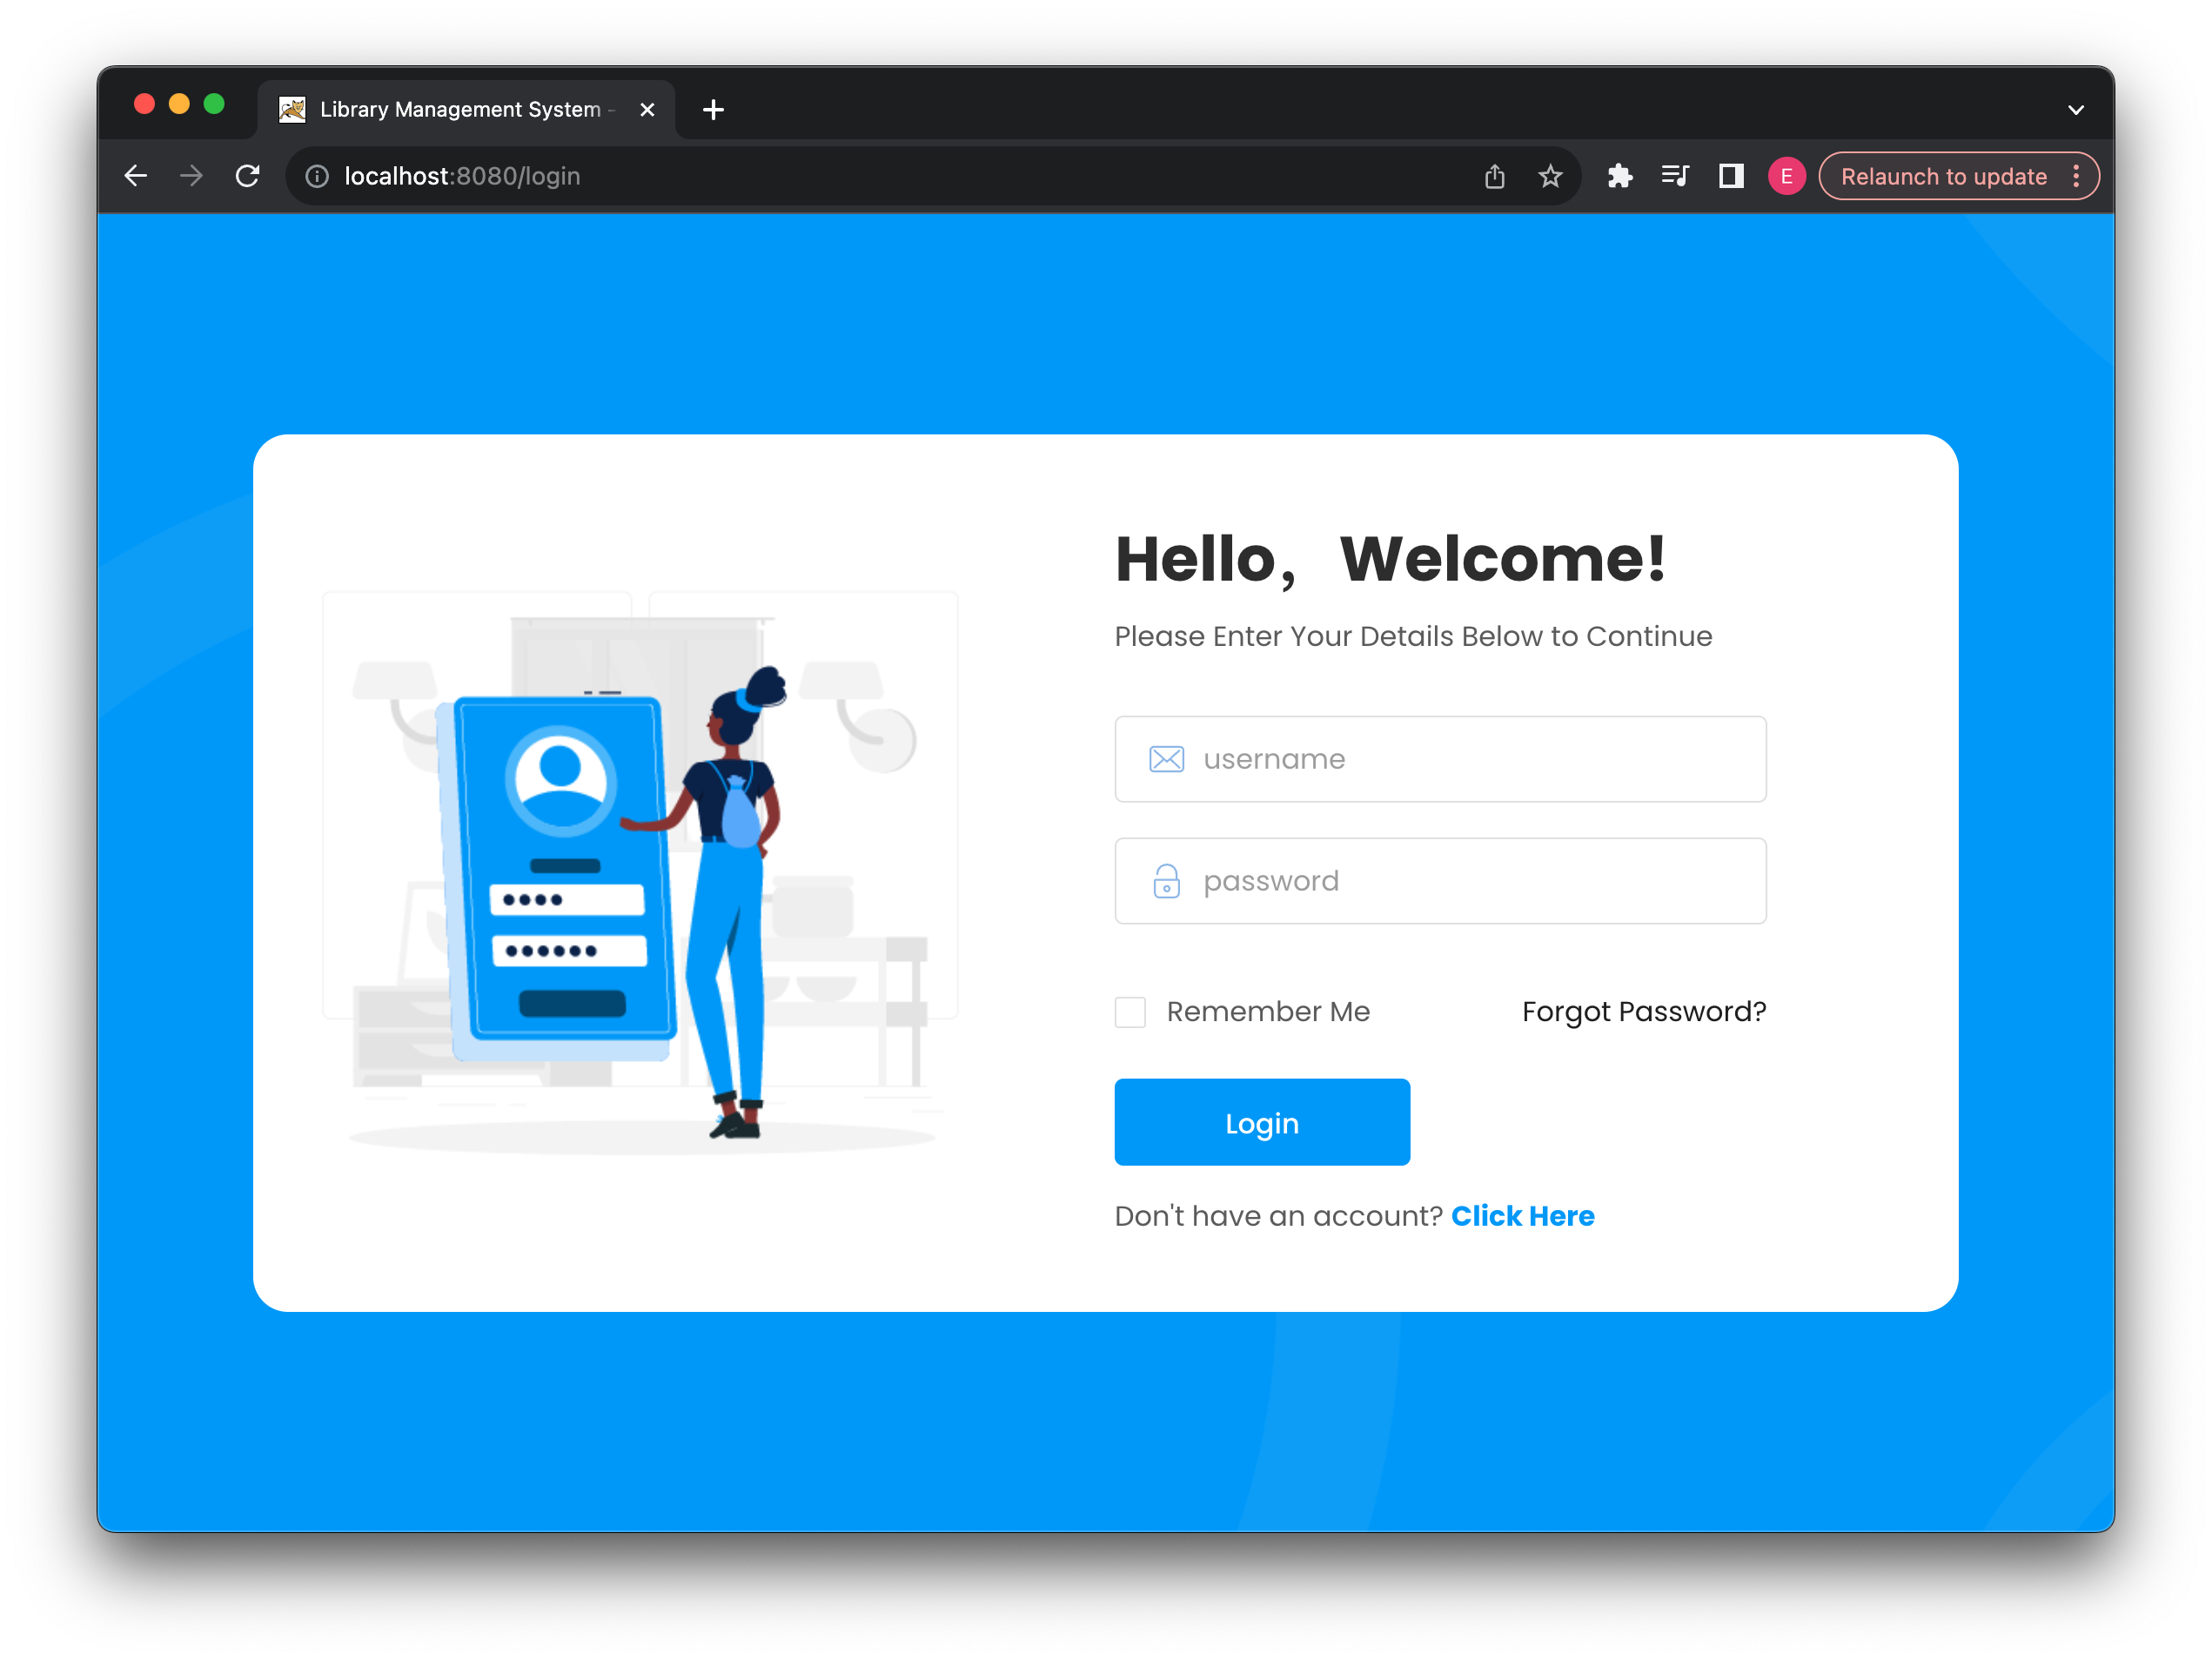
Task: Click the browser share/upload icon
Action: (x=1494, y=176)
